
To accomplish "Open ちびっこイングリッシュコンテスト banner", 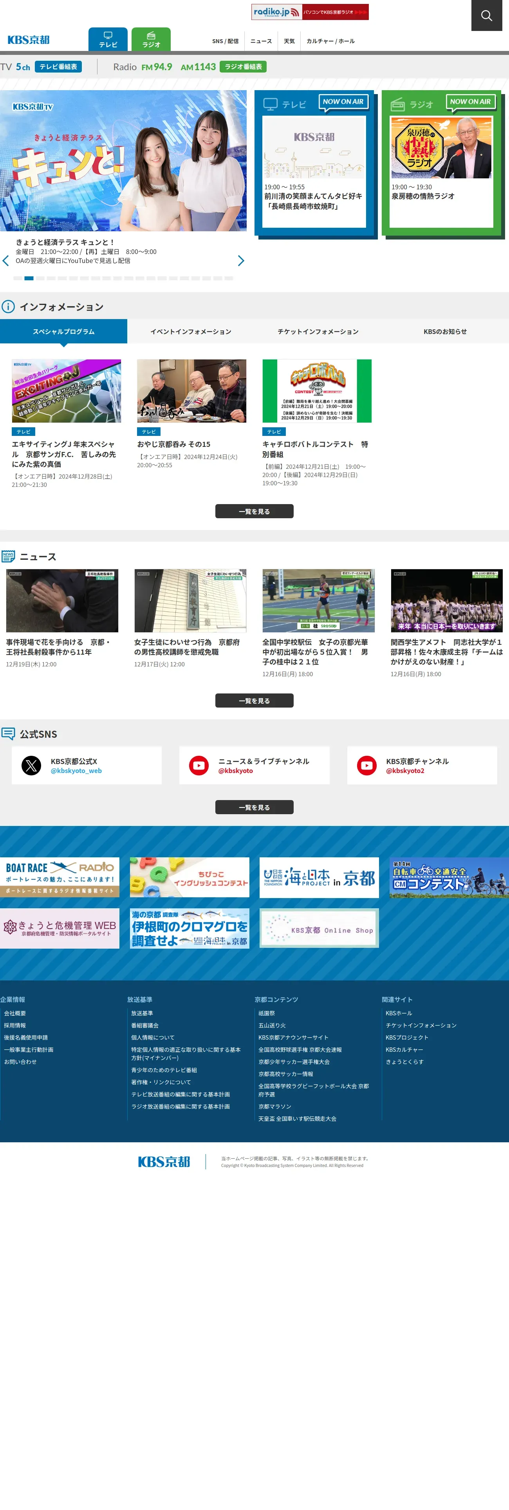I will pos(190,878).
